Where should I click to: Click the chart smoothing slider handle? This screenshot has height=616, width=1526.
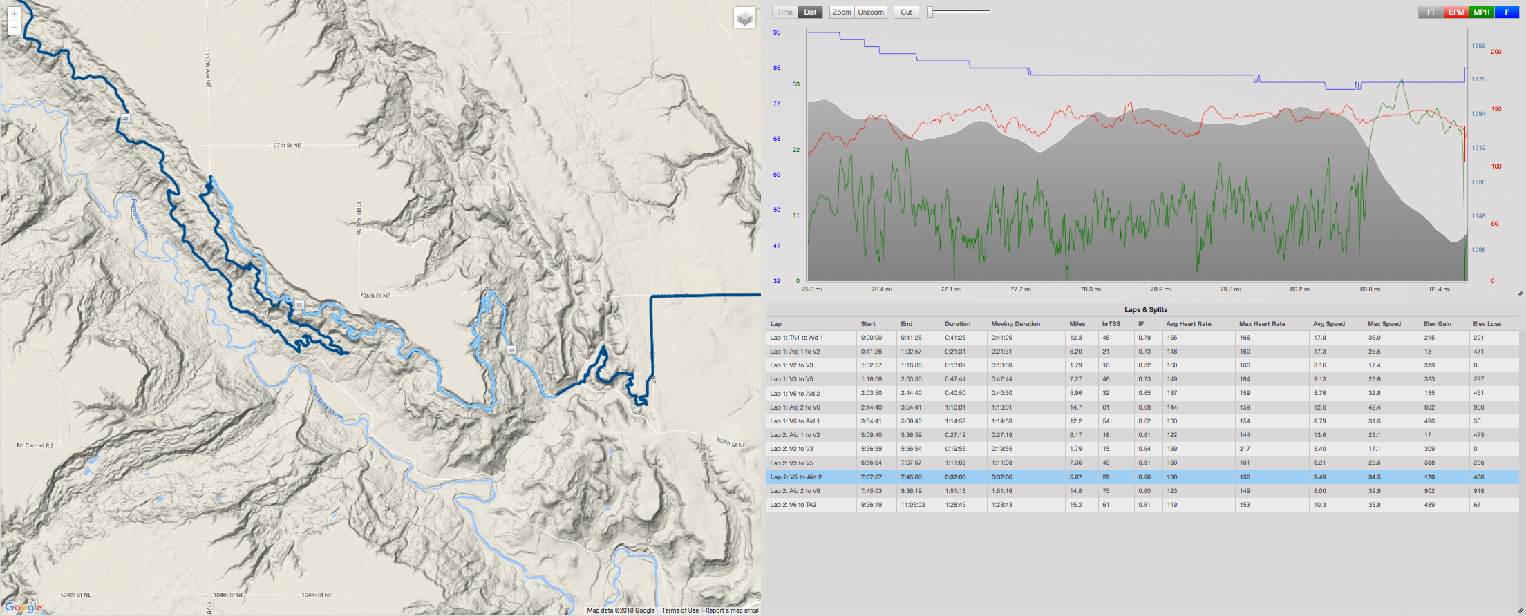tap(930, 12)
